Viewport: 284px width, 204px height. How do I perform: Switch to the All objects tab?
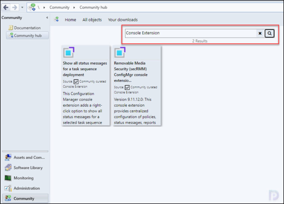coord(92,20)
